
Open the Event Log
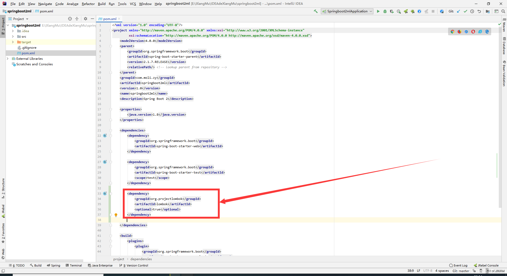click(x=458, y=265)
